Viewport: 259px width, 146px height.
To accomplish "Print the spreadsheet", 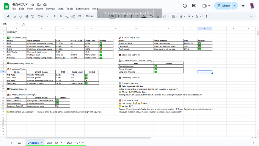I will point(27,16).
